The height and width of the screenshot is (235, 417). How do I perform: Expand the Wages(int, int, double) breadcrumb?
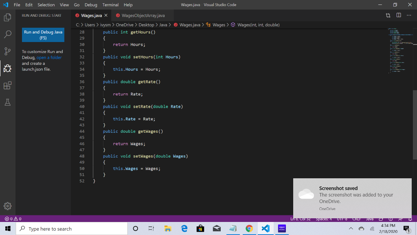click(255, 25)
